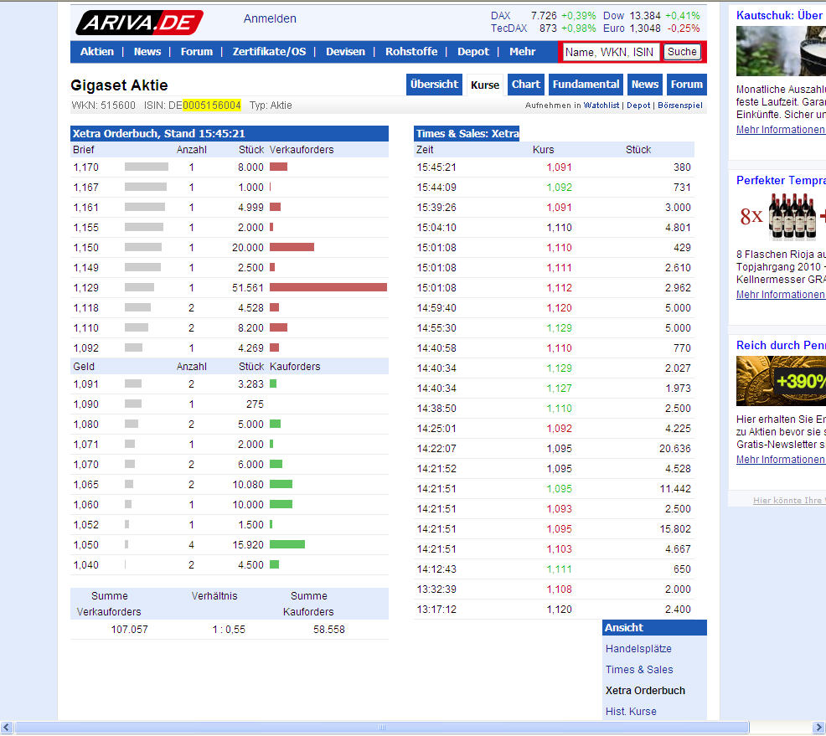The width and height of the screenshot is (826, 736).
Task: Open the Börsenspiel link
Action: coord(679,106)
